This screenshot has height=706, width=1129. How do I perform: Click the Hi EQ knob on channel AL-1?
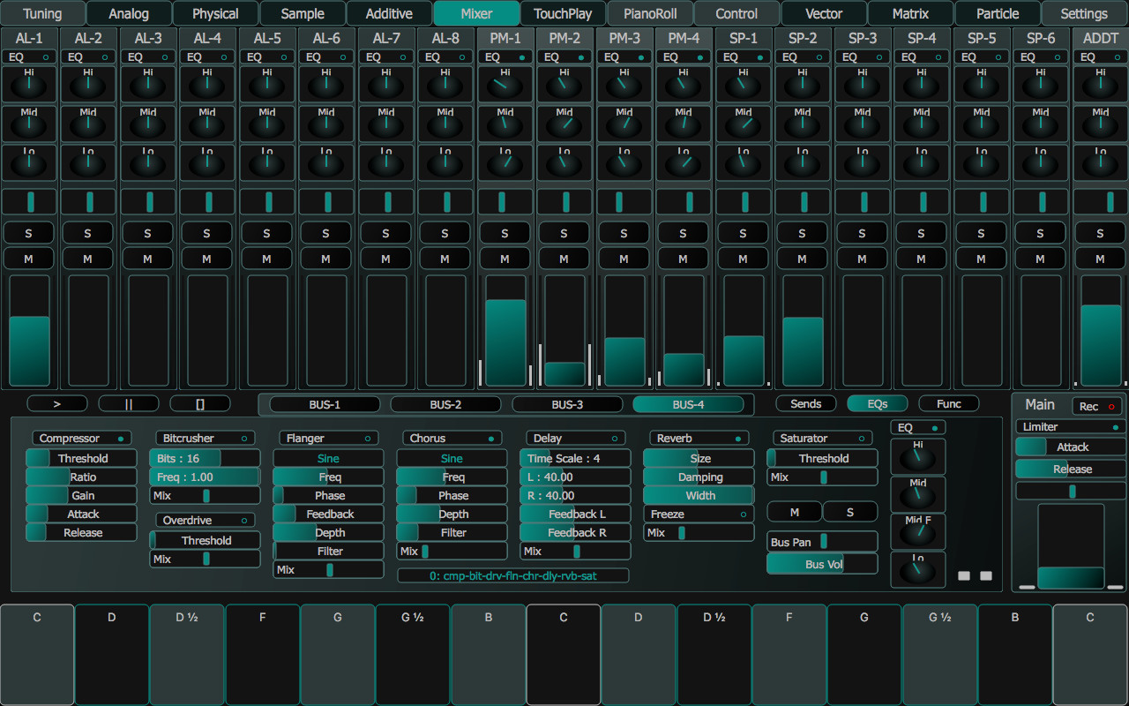tap(29, 86)
